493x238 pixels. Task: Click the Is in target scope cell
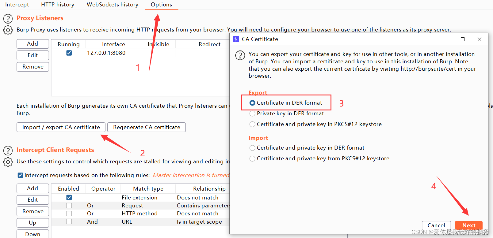200,222
